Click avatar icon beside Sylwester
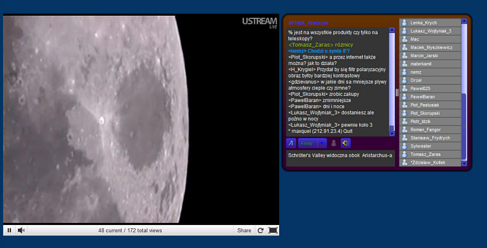 tap(404, 146)
